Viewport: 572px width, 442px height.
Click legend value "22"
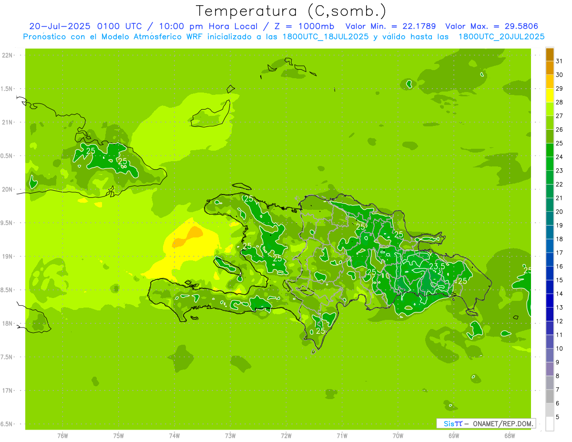click(560, 185)
